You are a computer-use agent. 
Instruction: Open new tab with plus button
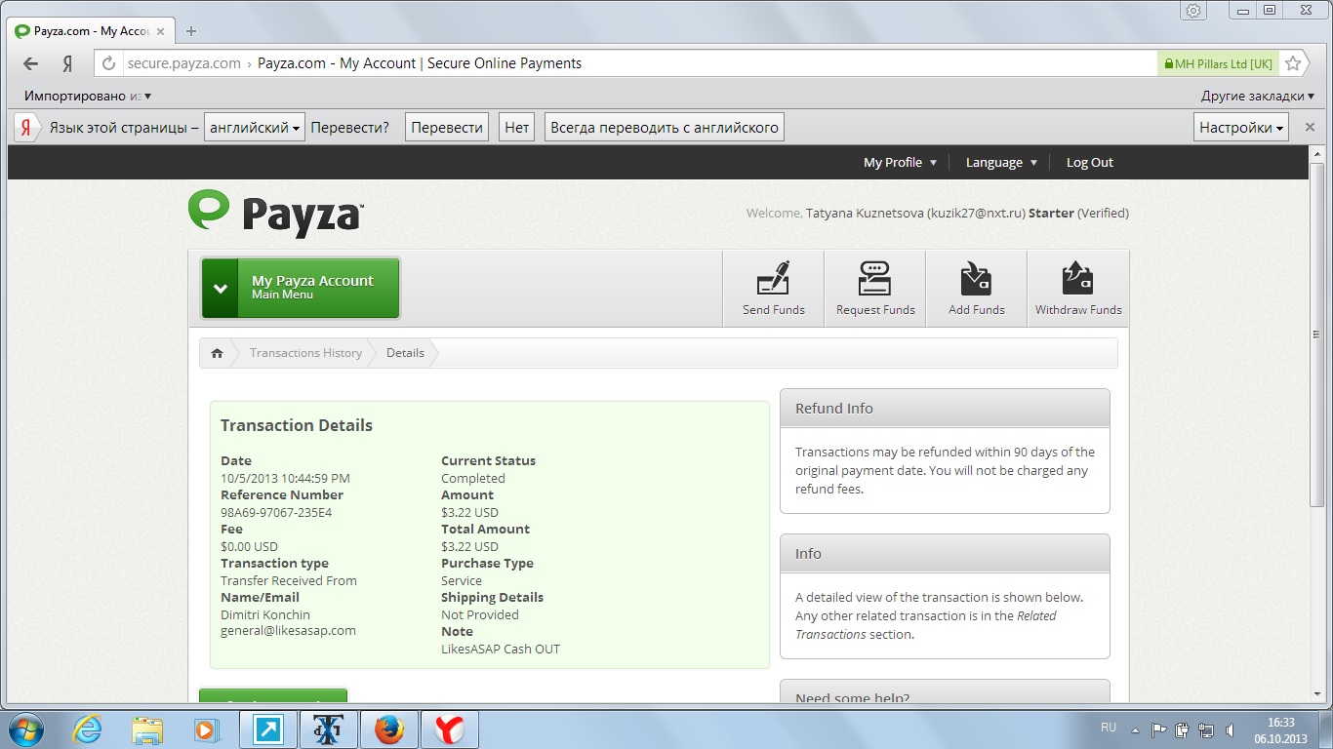coord(190,31)
